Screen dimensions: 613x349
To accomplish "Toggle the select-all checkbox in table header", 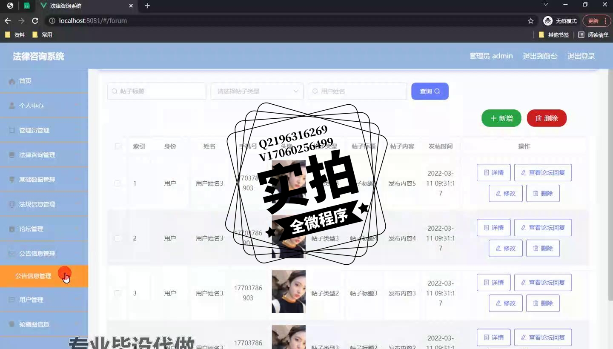I will [118, 146].
